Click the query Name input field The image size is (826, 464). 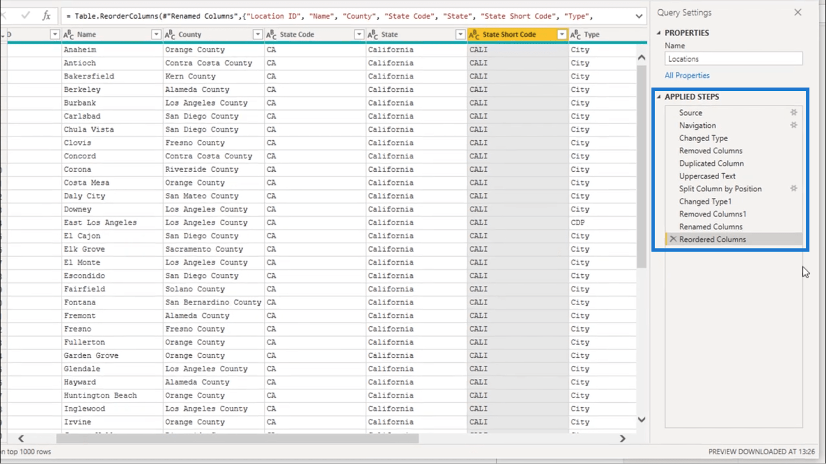click(734, 59)
